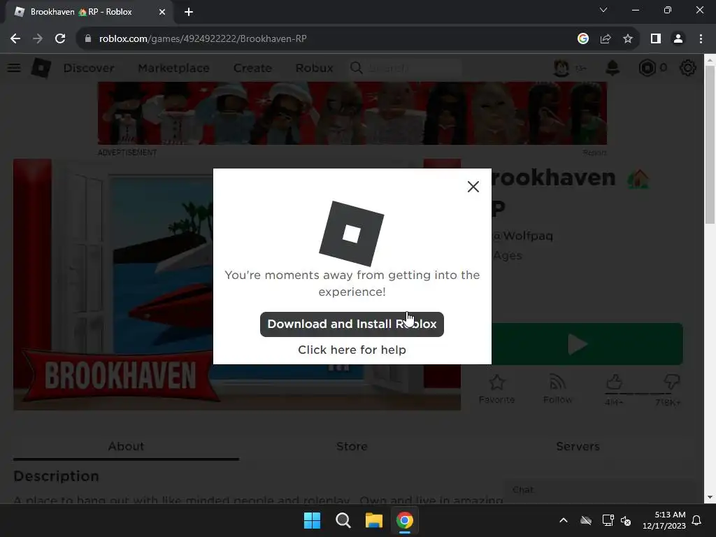This screenshot has height=537, width=716.
Task: Open the user avatar profile icon
Action: click(561, 68)
